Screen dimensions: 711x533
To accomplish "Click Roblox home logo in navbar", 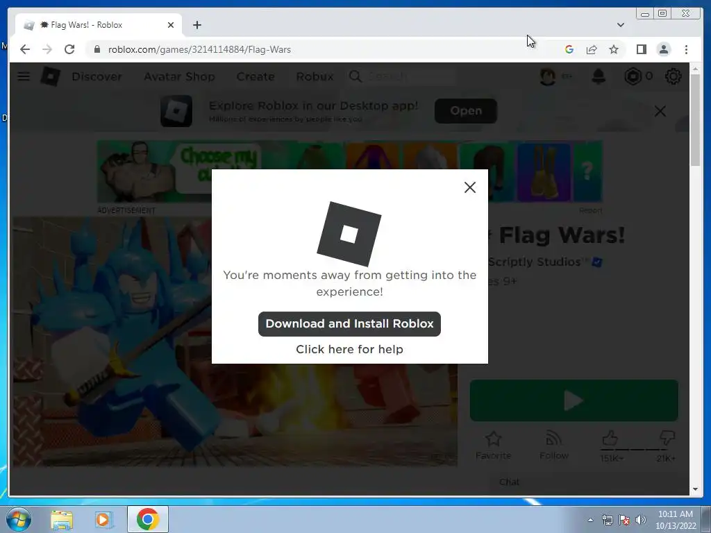I will coord(50,76).
